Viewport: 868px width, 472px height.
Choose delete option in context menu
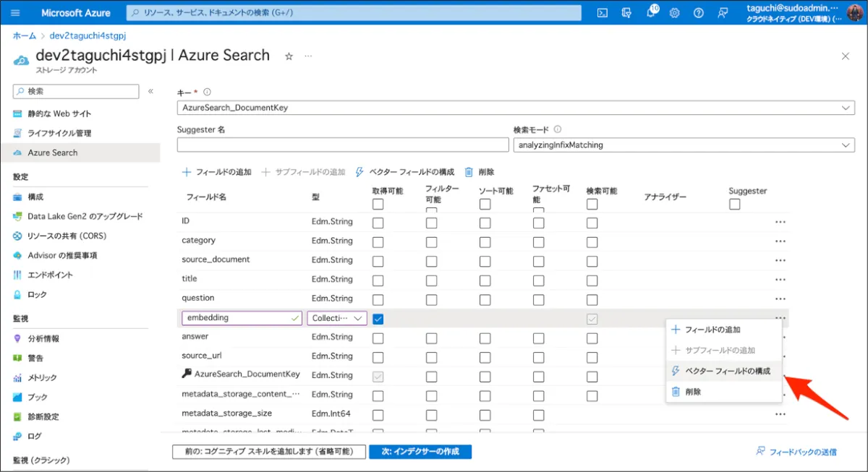692,391
